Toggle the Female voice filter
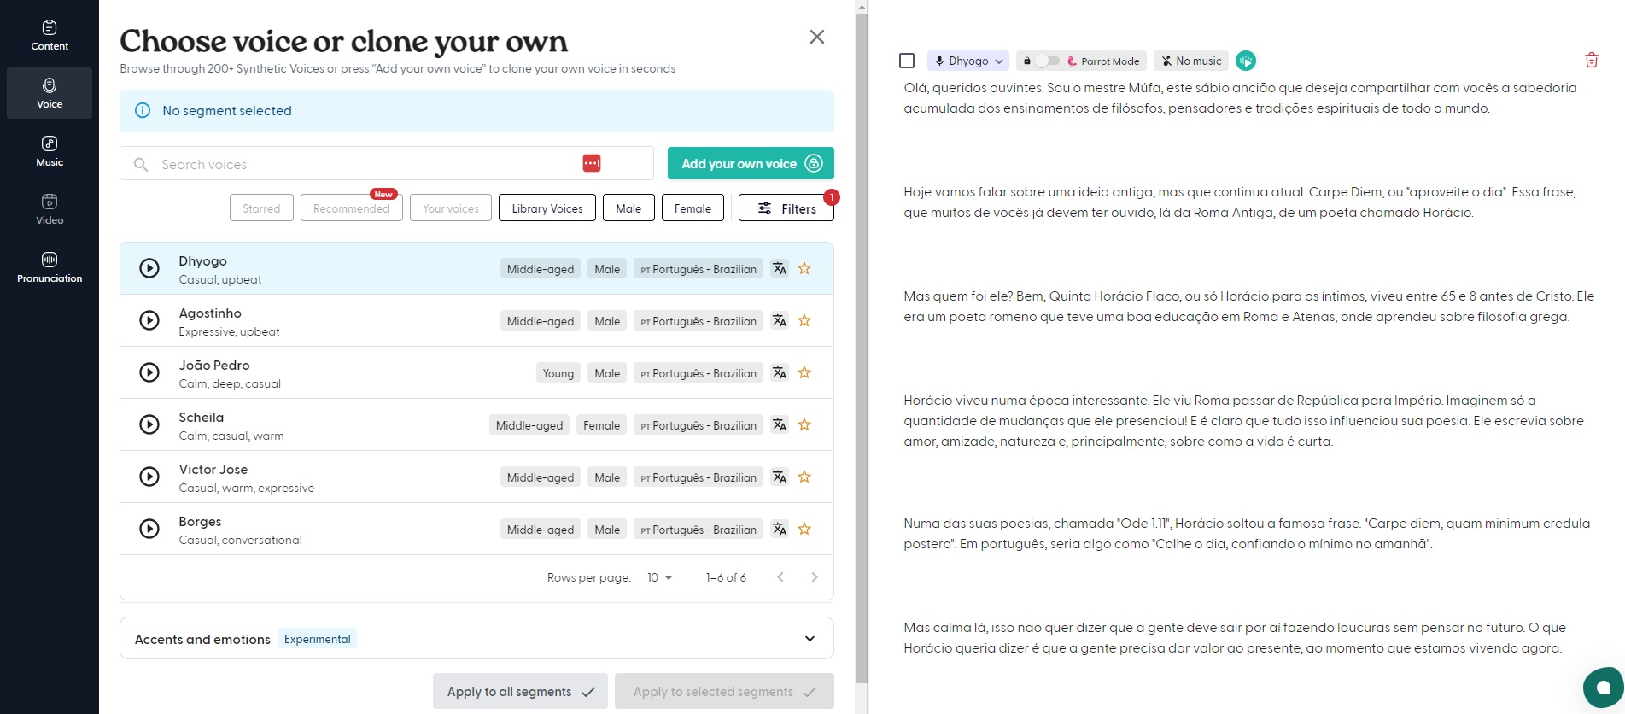This screenshot has width=1625, height=714. coord(692,208)
